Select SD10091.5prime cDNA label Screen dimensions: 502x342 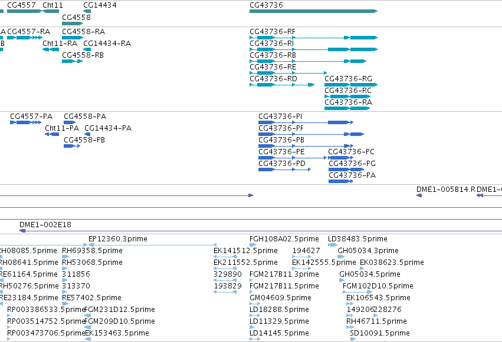click(x=380, y=333)
